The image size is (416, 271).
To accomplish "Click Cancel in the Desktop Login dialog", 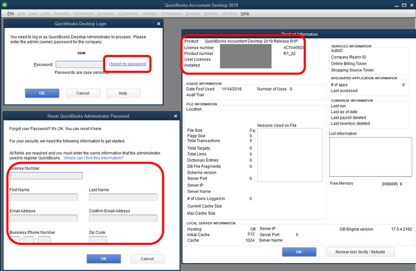I will (x=83, y=93).
